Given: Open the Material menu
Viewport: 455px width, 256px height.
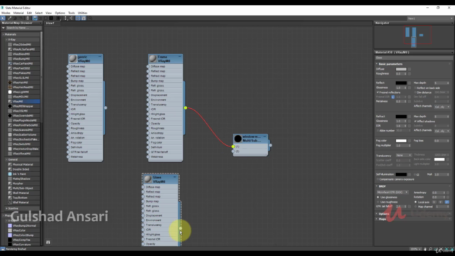Looking at the screenshot, I should [18, 13].
